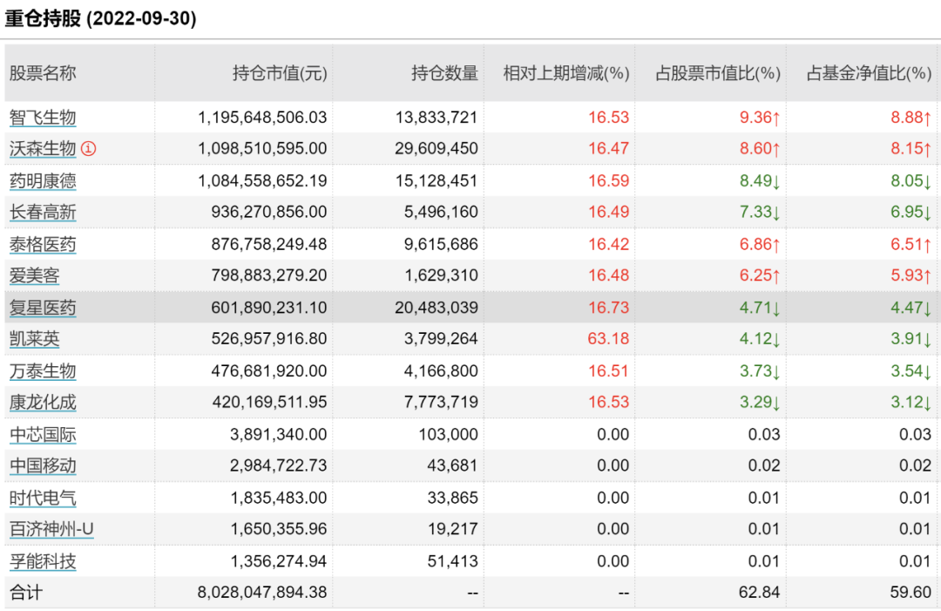Open the 时代电气 stock link
This screenshot has height=611, width=941.
click(43, 498)
